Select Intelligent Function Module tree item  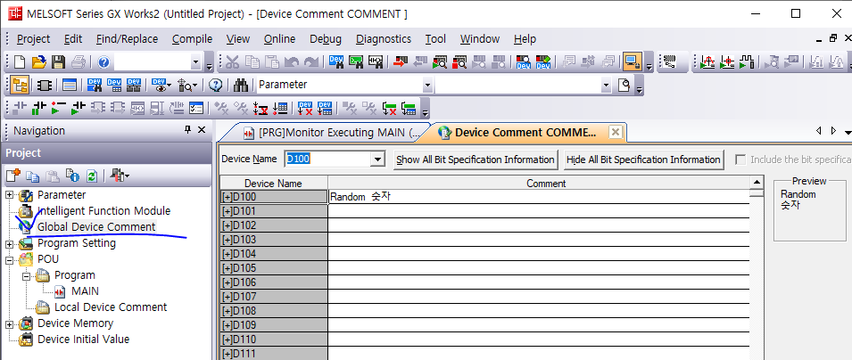tap(103, 210)
